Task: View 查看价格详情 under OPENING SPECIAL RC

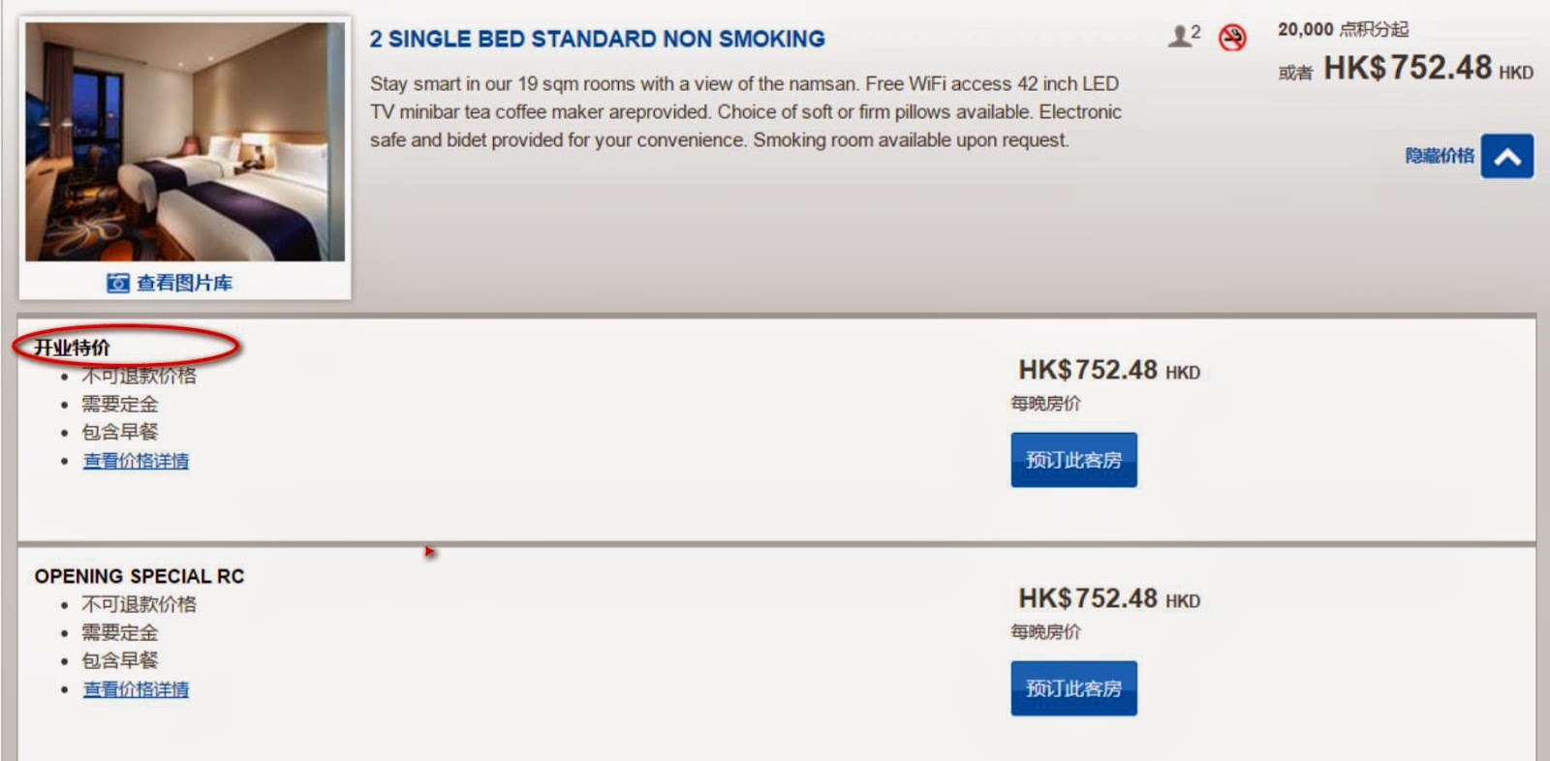Action: (136, 689)
